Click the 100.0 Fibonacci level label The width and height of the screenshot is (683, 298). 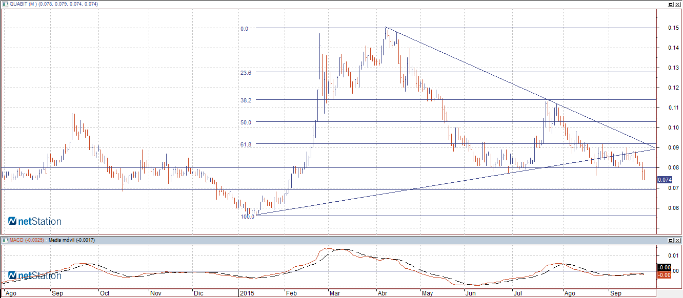click(247, 217)
